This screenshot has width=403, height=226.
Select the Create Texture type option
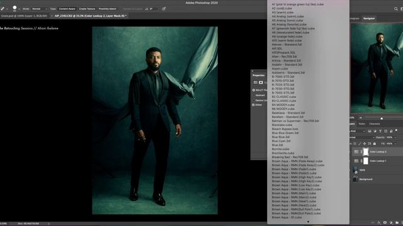(x=87, y=9)
